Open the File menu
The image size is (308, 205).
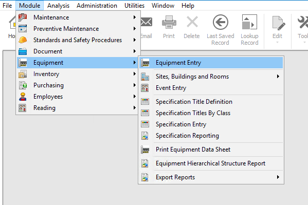tap(7, 6)
